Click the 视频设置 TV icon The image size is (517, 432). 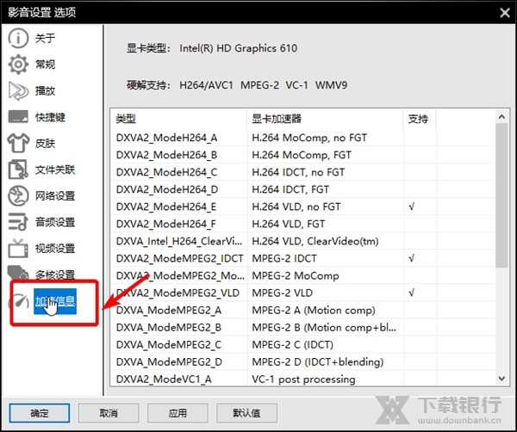pos(18,248)
